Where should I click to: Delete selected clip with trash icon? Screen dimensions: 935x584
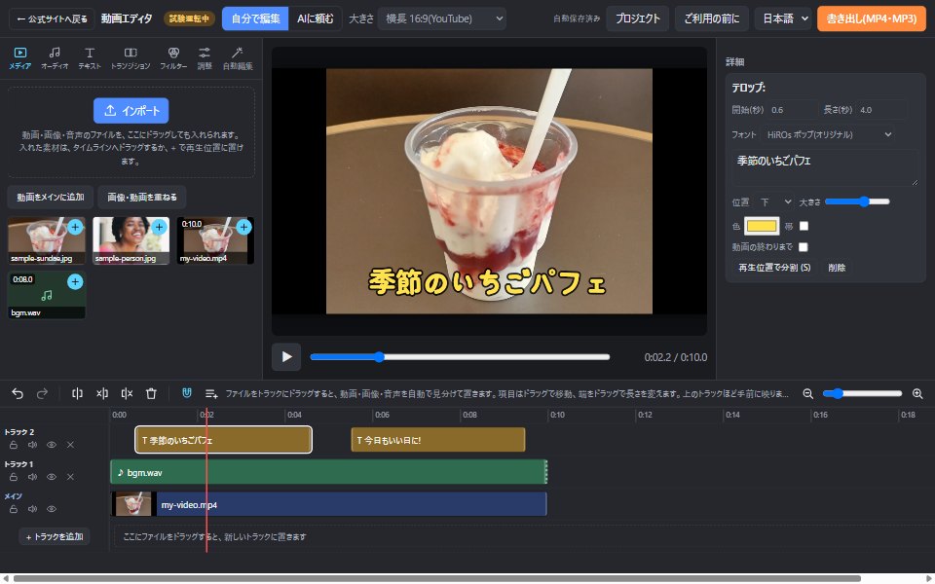[x=152, y=393]
